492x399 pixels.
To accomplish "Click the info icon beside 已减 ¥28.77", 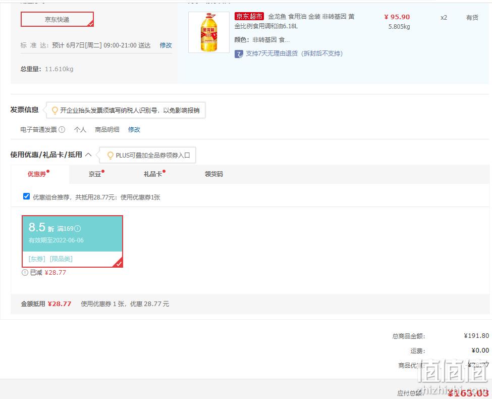I will 25,273.
